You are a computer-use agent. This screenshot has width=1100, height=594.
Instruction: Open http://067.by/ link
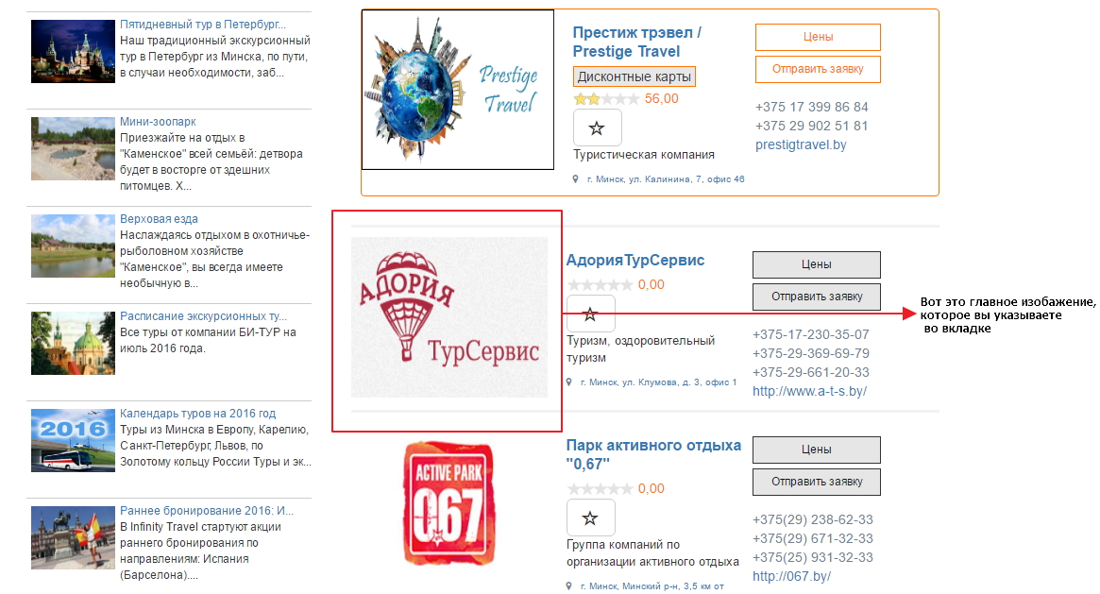(x=791, y=576)
